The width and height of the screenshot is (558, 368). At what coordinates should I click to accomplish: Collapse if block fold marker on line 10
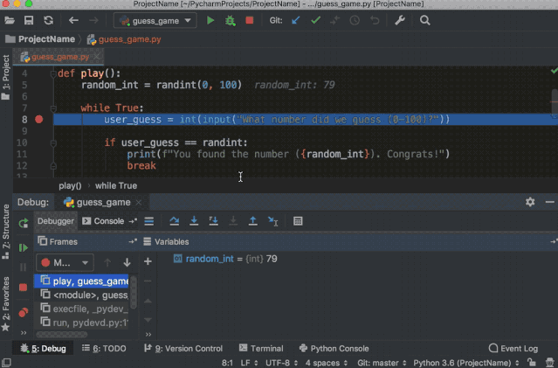click(x=53, y=142)
